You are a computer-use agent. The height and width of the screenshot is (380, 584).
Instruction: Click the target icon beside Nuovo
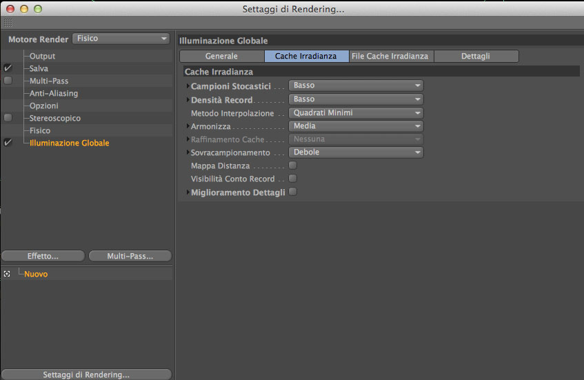tap(7, 274)
